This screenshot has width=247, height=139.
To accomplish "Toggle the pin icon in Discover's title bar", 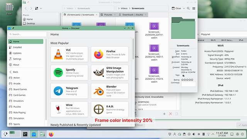I will coord(14,28).
